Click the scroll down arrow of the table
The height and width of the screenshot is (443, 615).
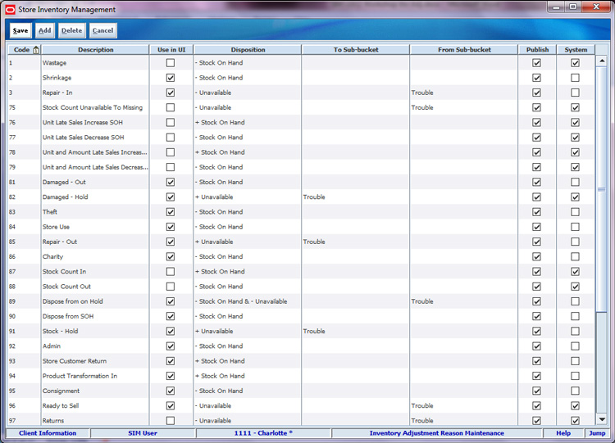pos(601,420)
